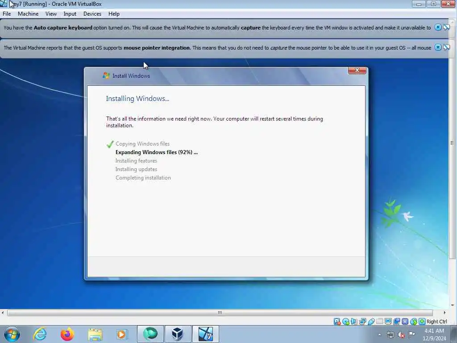Click the CPU virtualization V icon
Screen dimensions: 457x343
tap(405, 322)
